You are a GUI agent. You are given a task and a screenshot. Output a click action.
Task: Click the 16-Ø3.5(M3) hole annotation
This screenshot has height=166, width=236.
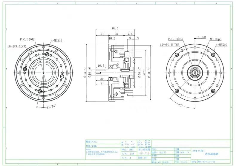click(17, 46)
